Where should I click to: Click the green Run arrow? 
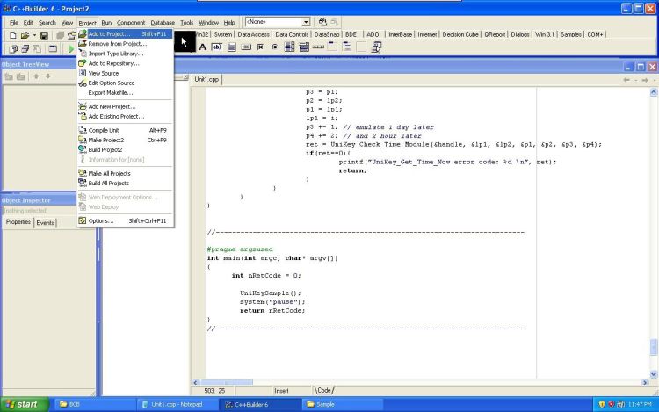pos(71,48)
